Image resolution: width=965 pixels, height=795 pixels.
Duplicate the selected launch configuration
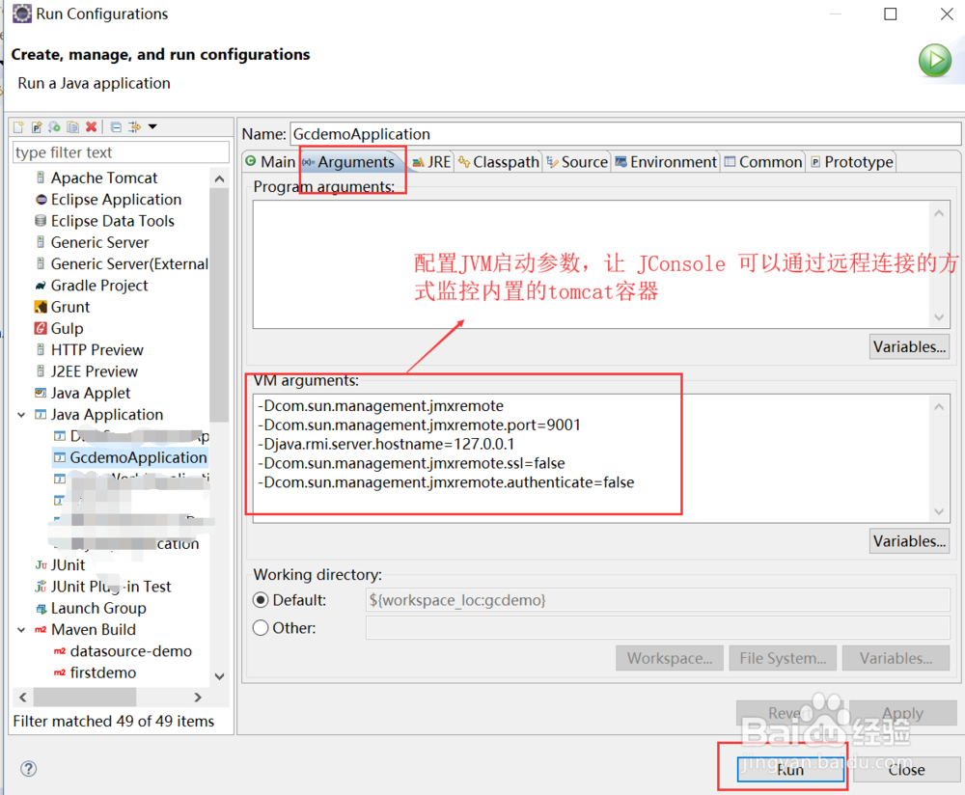(72, 126)
